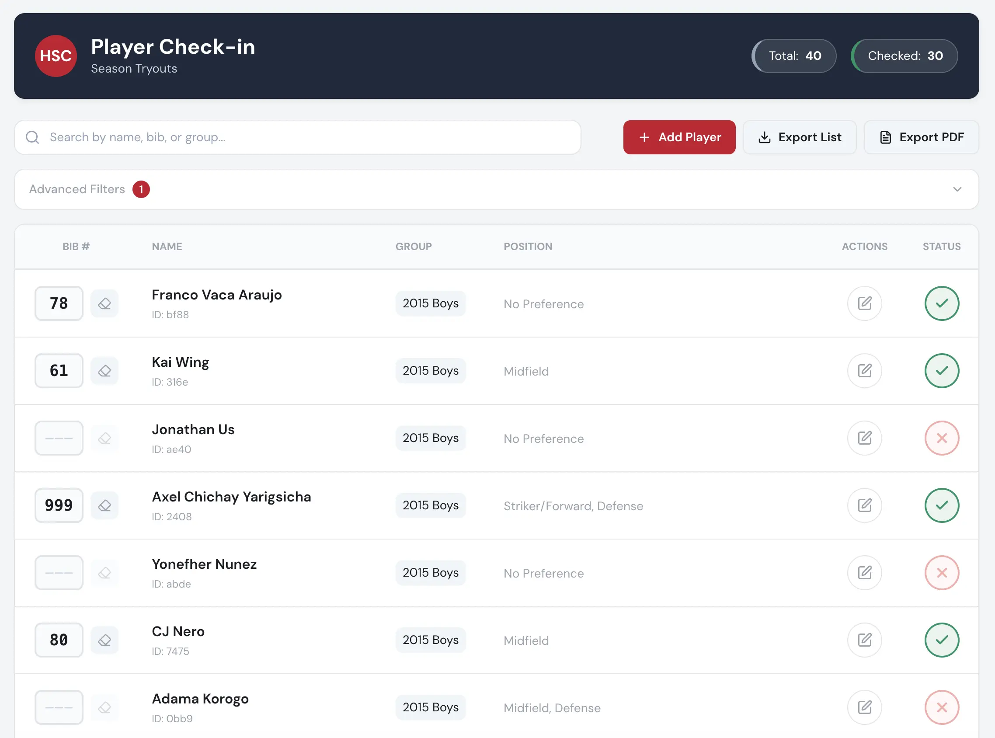
Task: Edit player Jonathan Us
Action: coord(865,438)
